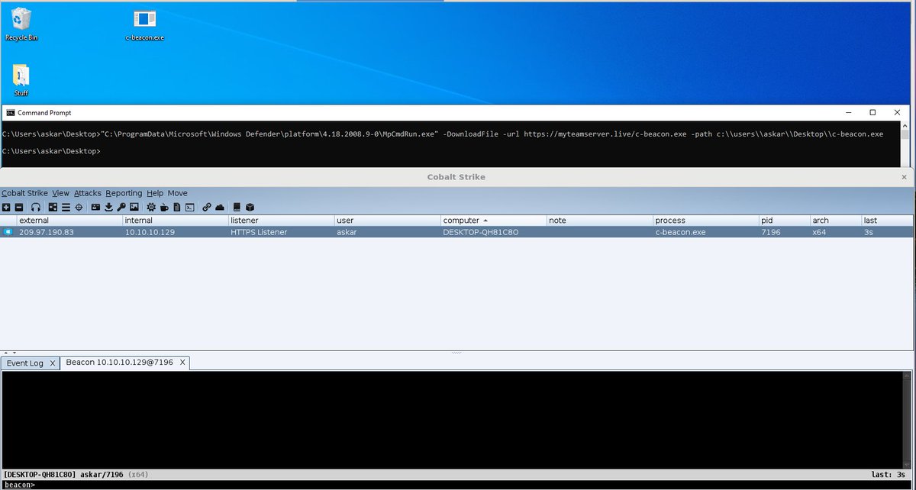Open Credentials view card icon
The image size is (916, 490).
click(95, 207)
